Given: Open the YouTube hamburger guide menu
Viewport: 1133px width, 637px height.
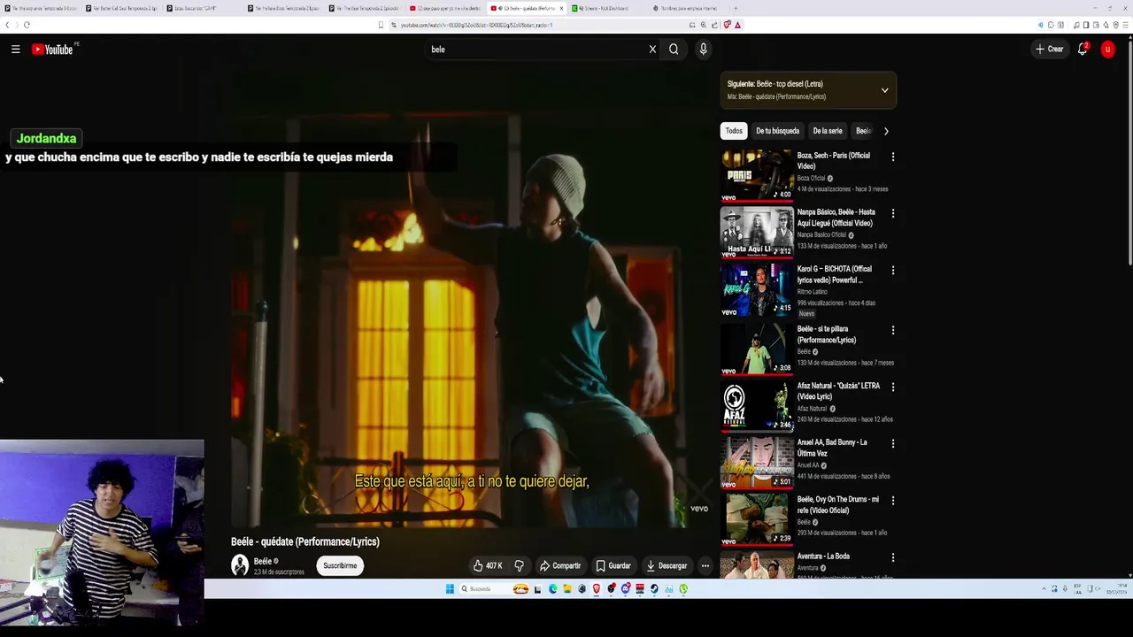Looking at the screenshot, I should [x=15, y=50].
